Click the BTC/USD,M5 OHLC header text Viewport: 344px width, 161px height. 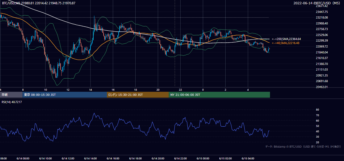pyautogui.click(x=39, y=3)
